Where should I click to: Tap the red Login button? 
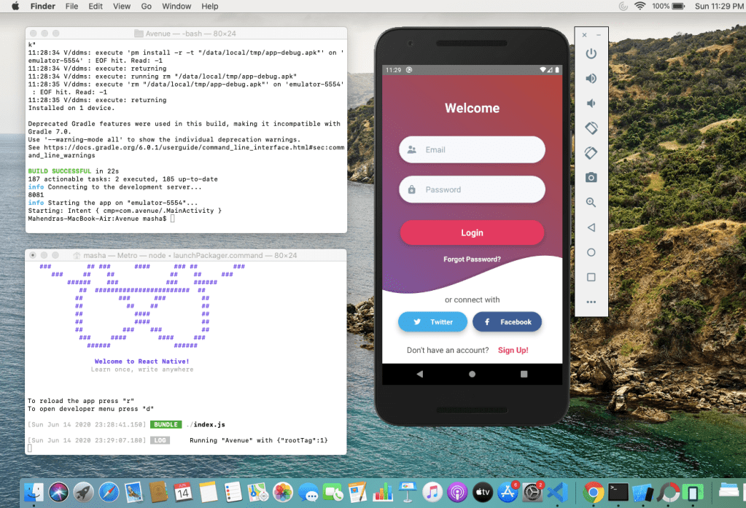[x=472, y=232]
